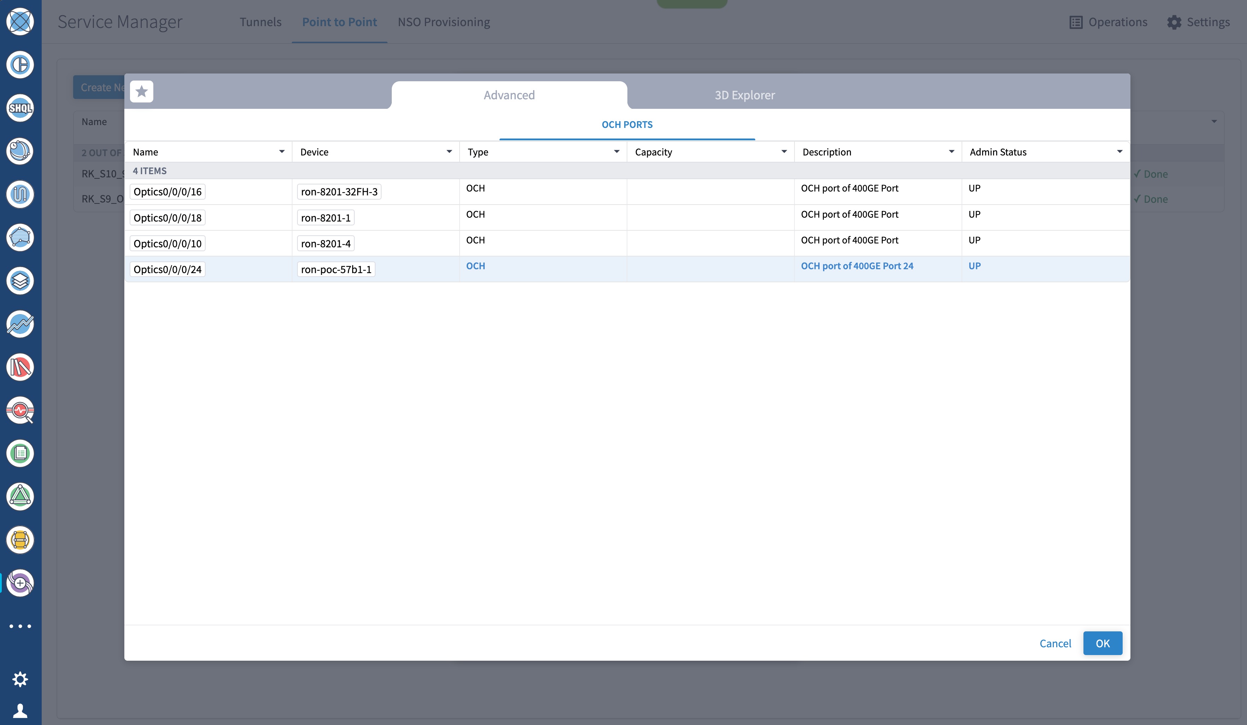This screenshot has height=725, width=1247.
Task: Cancel the OCH Ports dialog
Action: [x=1055, y=643]
